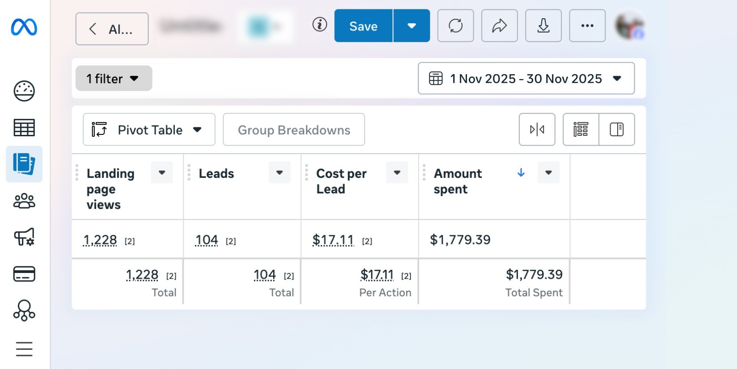Click the refresh report icon
737x369 pixels.
(x=455, y=26)
